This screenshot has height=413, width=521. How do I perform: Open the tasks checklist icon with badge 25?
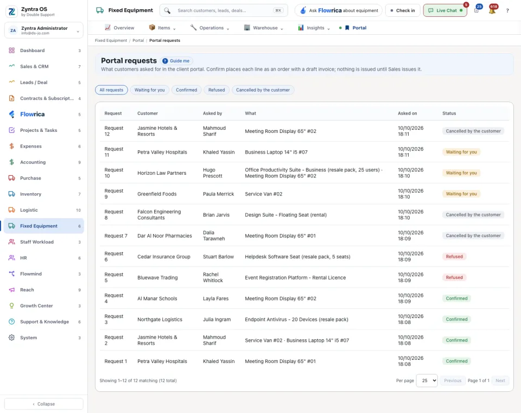476,11
